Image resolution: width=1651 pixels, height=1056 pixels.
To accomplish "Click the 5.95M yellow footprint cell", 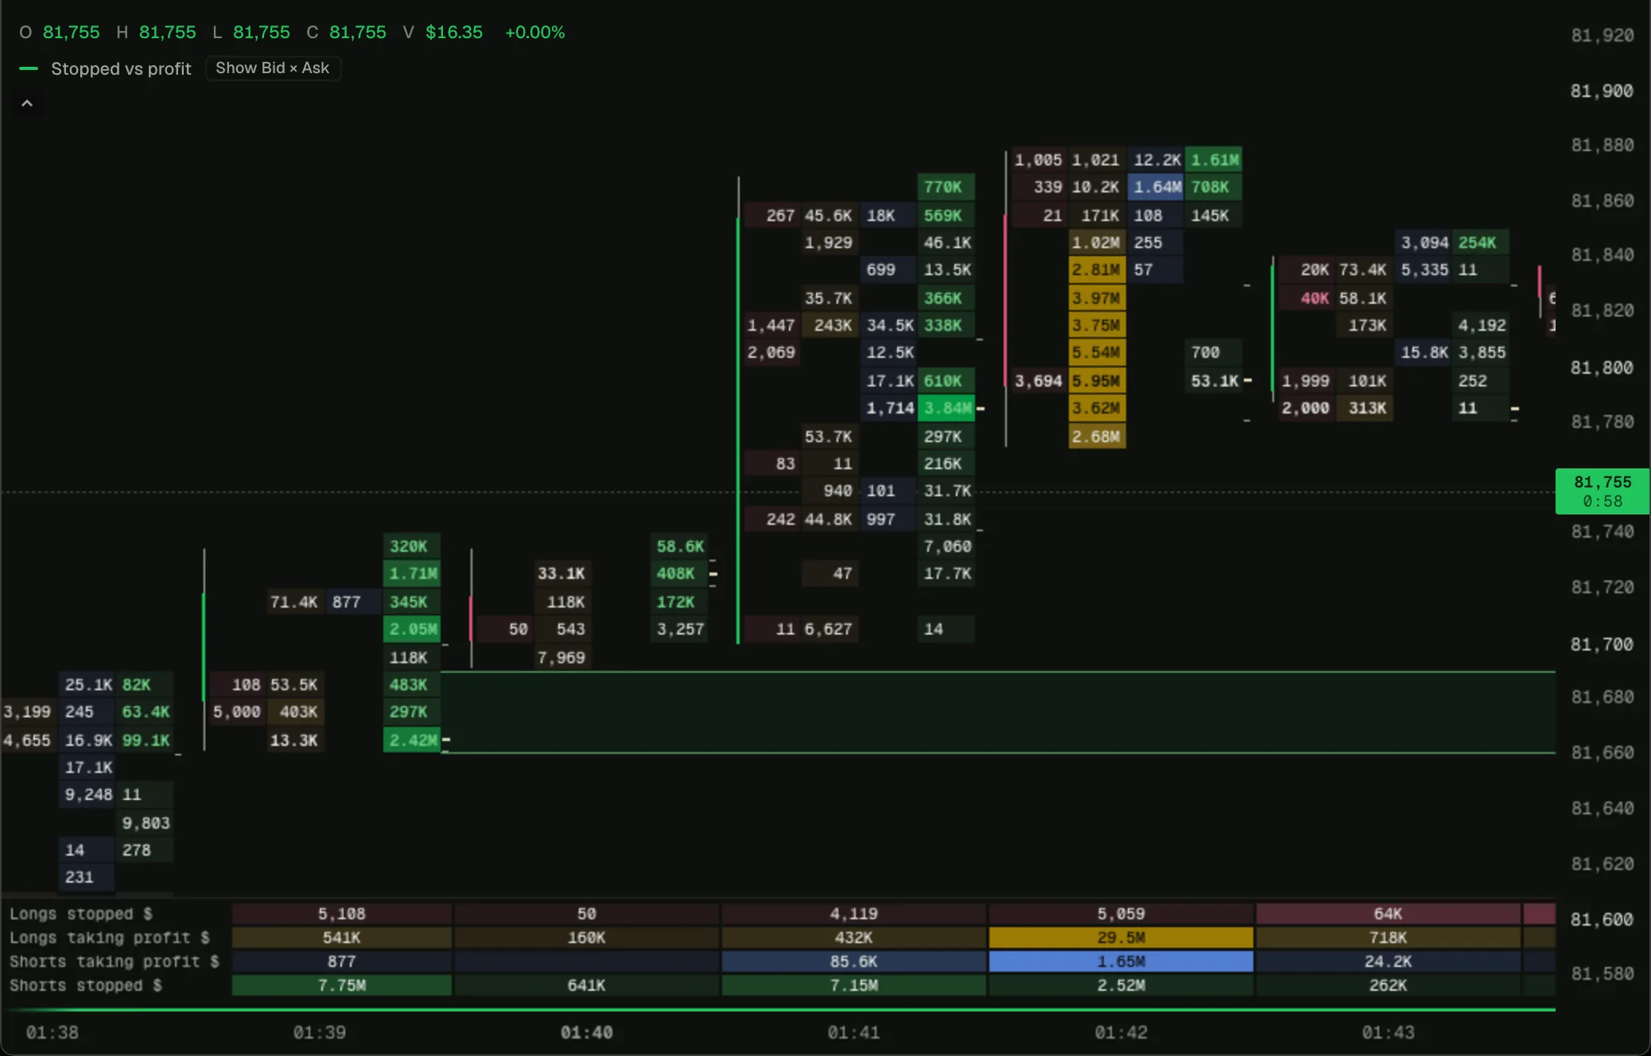I will pos(1097,381).
